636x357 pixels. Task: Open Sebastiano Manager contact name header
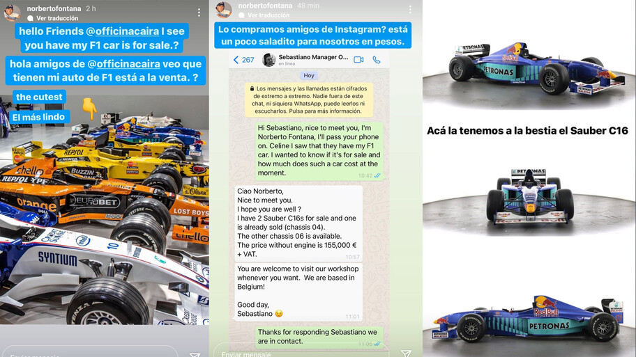(313, 57)
